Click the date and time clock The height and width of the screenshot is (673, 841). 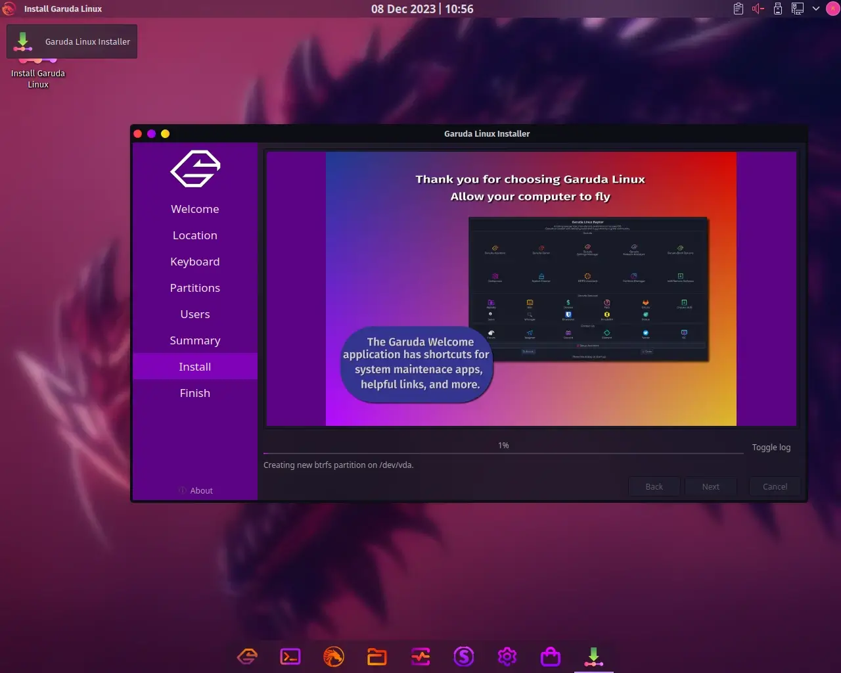click(x=422, y=9)
